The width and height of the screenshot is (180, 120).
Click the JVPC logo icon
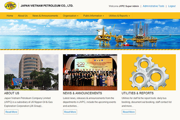tap(10, 6)
